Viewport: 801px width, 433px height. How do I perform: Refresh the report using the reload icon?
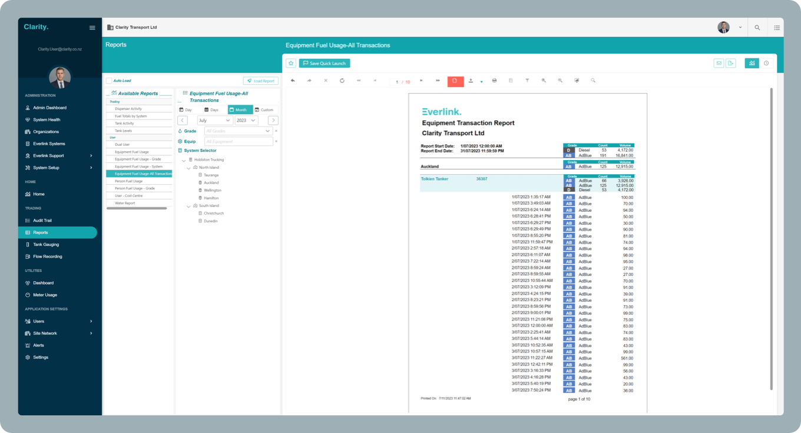[x=342, y=81]
